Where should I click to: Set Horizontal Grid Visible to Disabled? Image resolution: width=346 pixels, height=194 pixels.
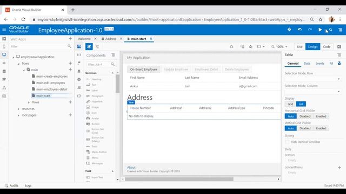(305, 116)
